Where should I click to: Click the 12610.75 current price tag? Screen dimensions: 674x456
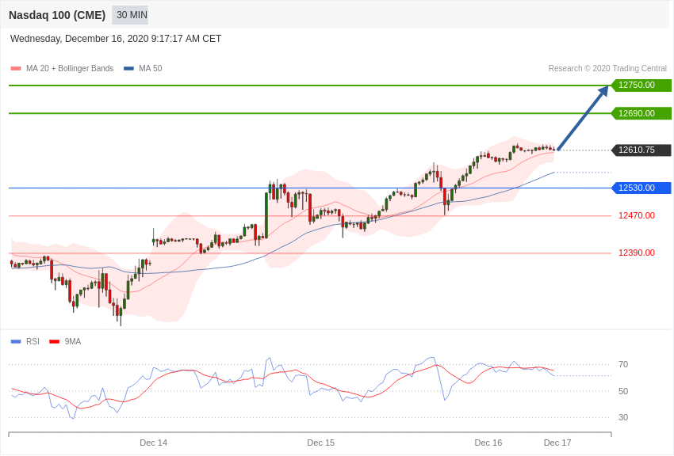[641, 150]
